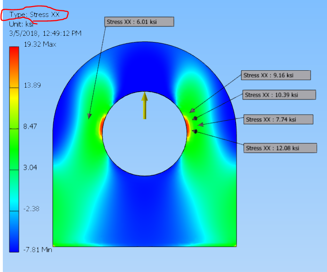The image size is (327, 272).
Task: Click the -7.81 Min legend value
Action: click(x=38, y=250)
